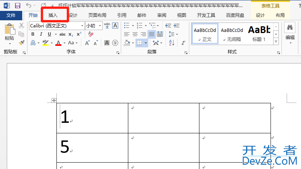Toggle character shading A button
The image size is (301, 169).
point(107,43)
